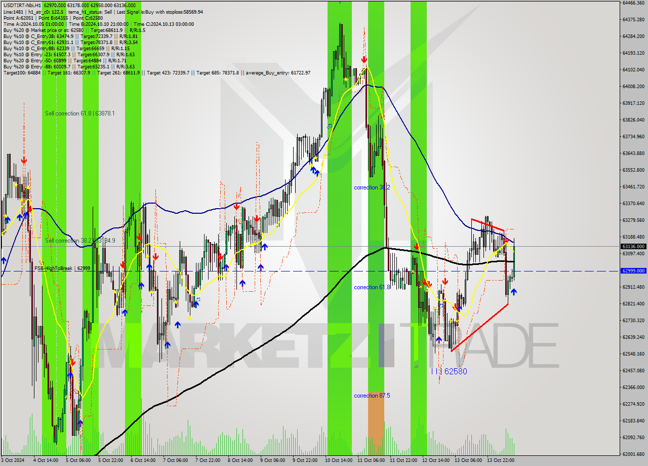Click the blue 'correction 87.5' label
Screen dimensions: 648x466
click(x=372, y=396)
